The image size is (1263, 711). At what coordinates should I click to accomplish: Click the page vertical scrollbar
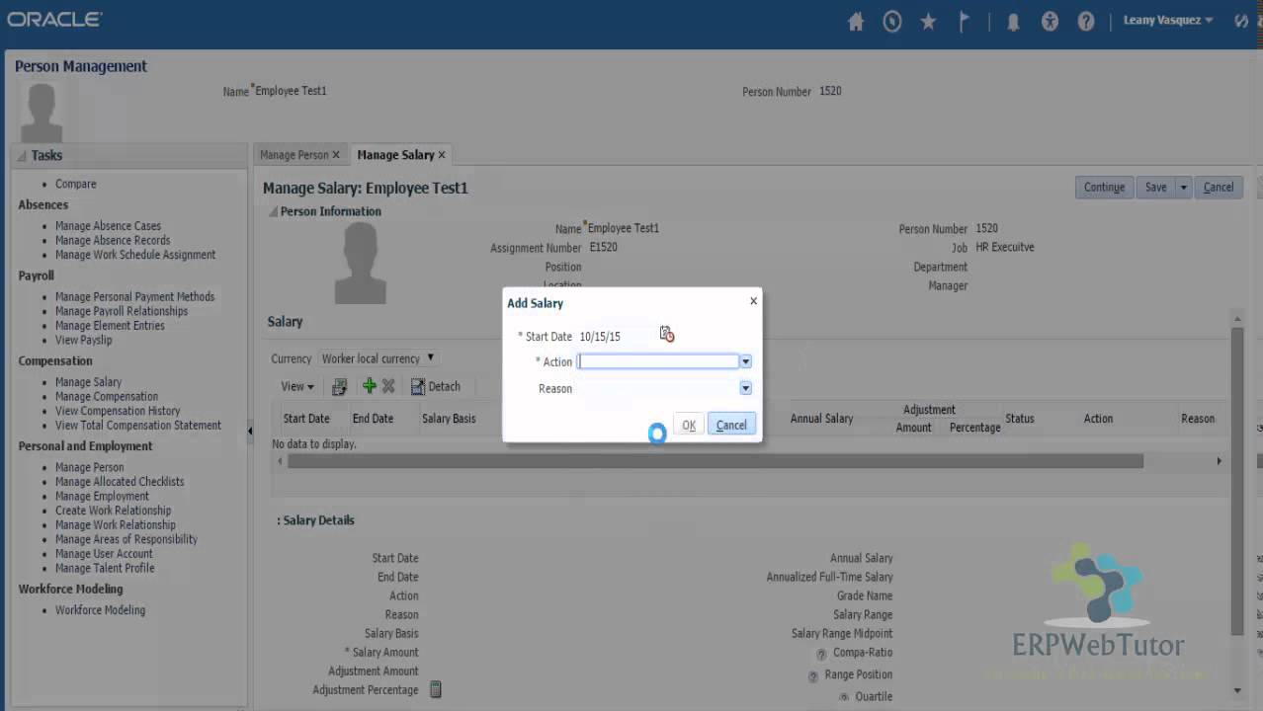[x=1237, y=482]
